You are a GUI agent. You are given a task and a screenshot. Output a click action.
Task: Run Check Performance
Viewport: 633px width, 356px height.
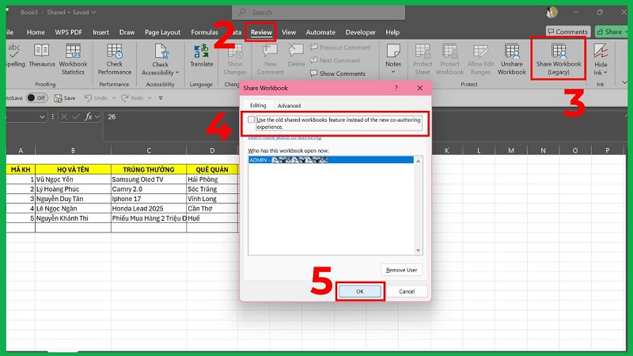pos(115,57)
